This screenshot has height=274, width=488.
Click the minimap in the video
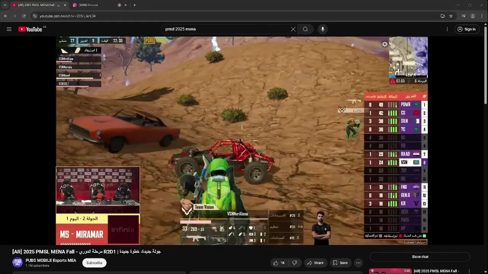(408, 57)
